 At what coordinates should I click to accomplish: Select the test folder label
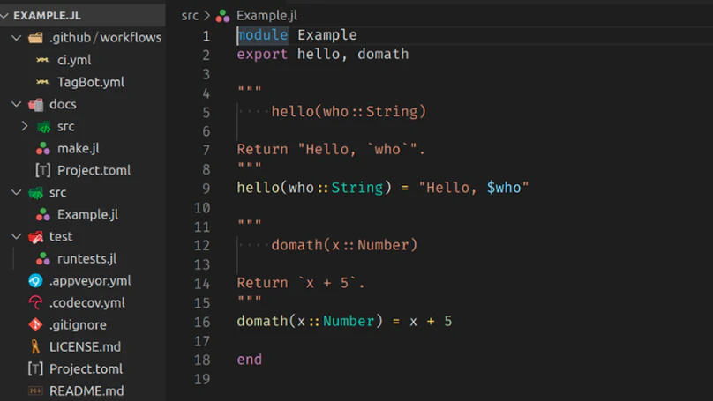[x=61, y=236]
